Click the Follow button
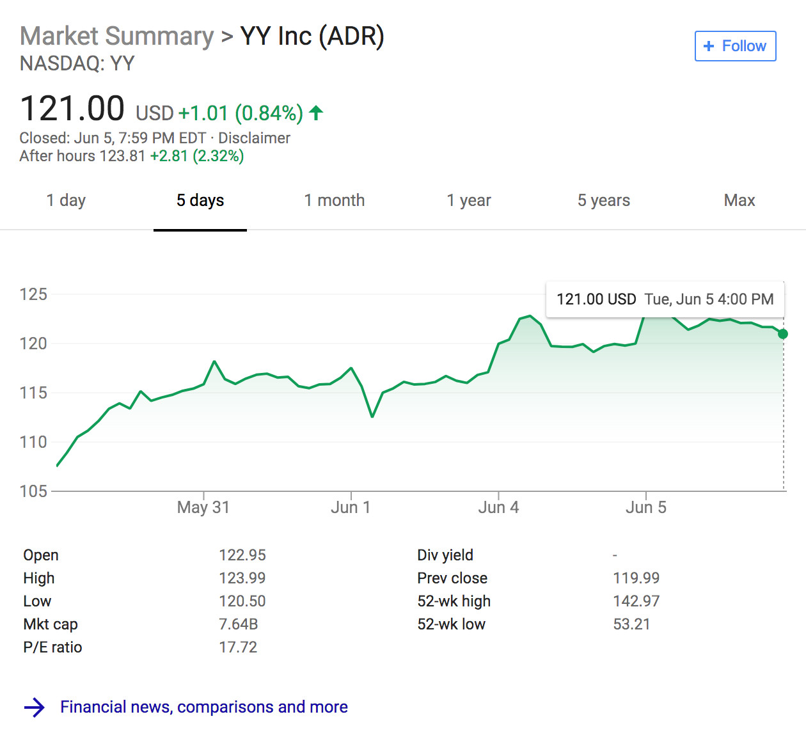 pyautogui.click(x=735, y=46)
